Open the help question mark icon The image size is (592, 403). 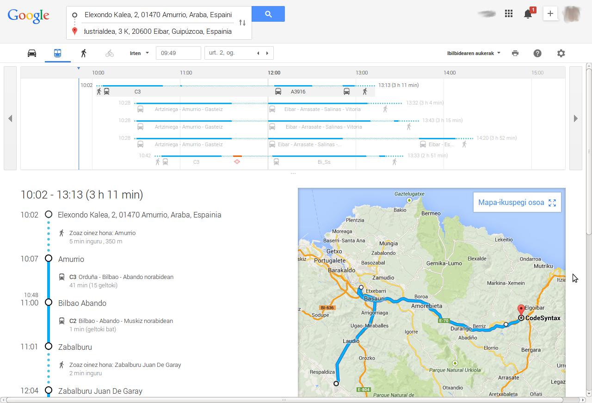pos(537,53)
